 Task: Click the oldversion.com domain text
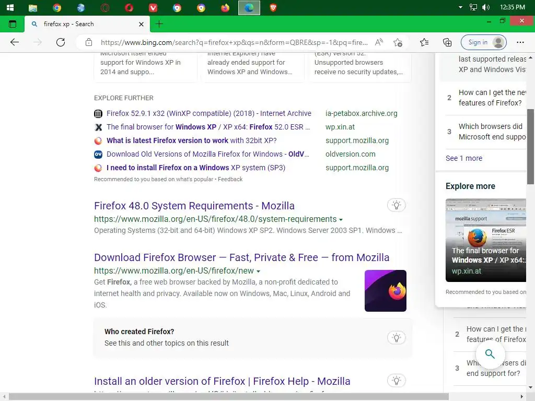coord(351,154)
